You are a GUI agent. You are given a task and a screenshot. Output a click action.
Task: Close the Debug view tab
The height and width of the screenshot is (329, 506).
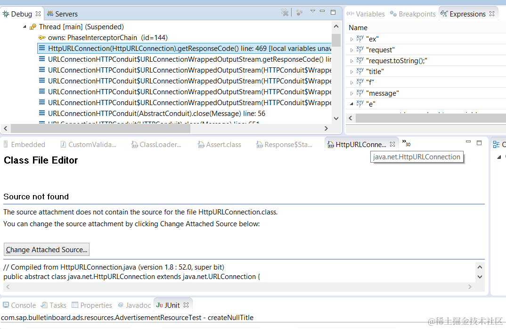38,14
